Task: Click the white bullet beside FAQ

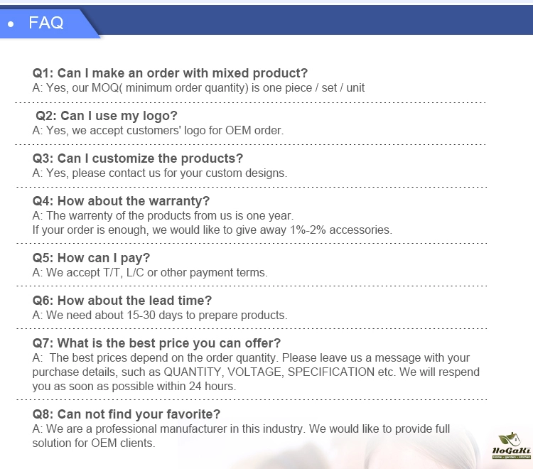Action: pos(11,24)
